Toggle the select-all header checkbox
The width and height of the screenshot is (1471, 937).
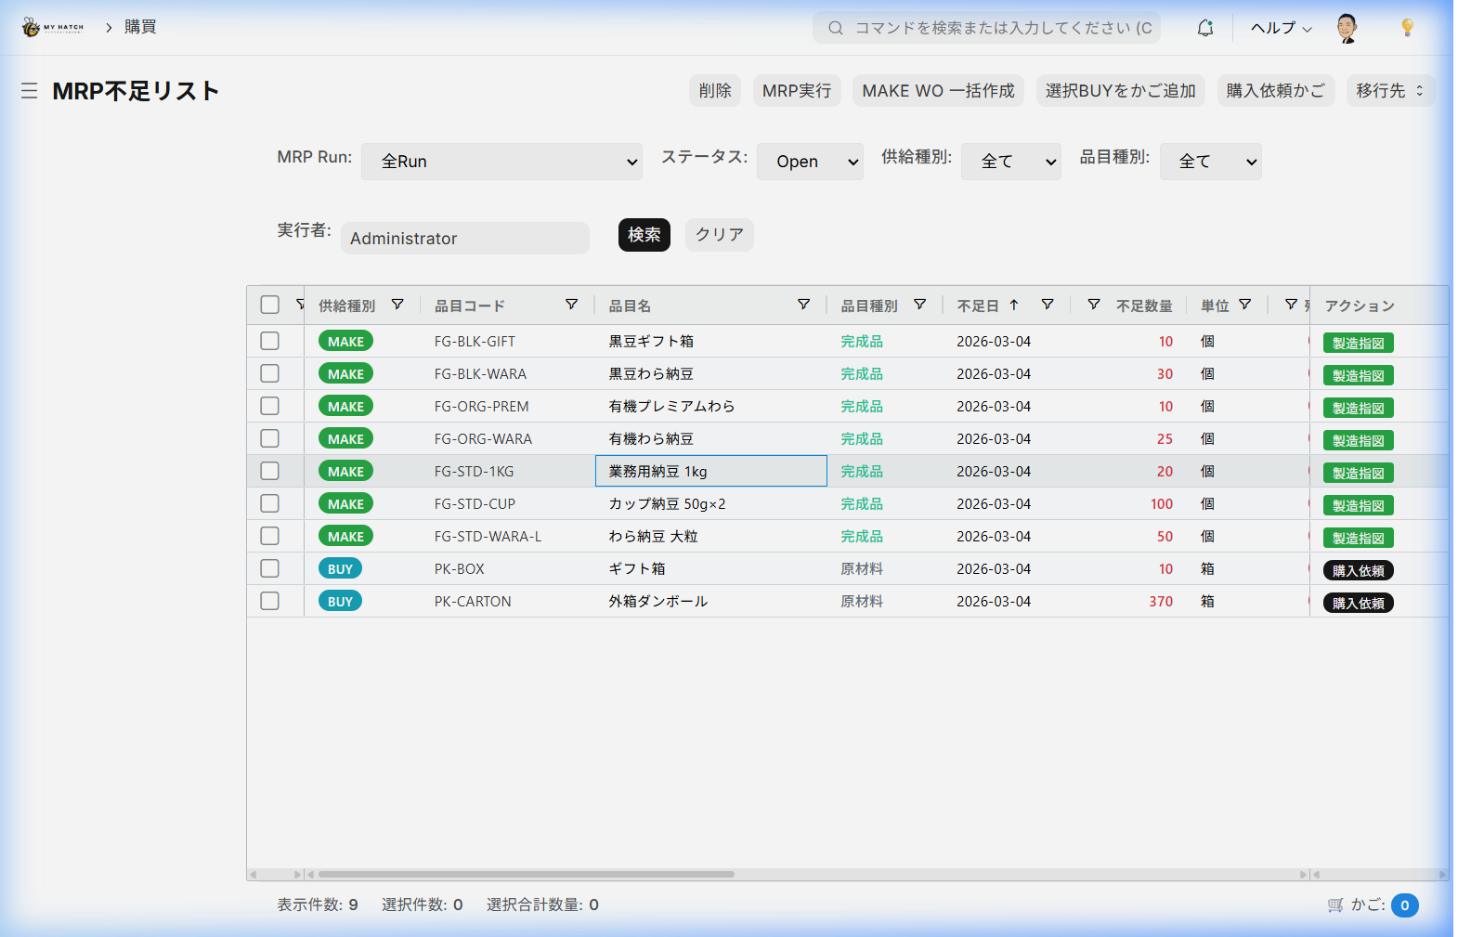[270, 305]
